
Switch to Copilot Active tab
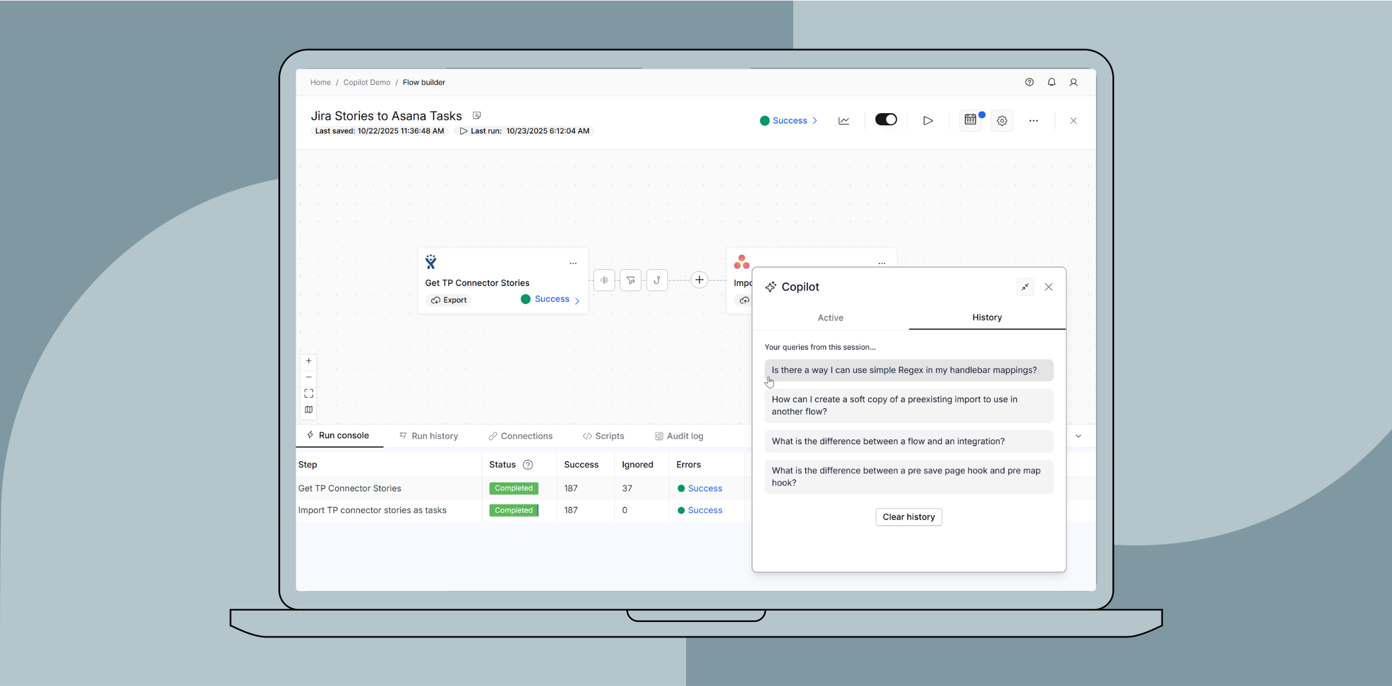coord(830,318)
